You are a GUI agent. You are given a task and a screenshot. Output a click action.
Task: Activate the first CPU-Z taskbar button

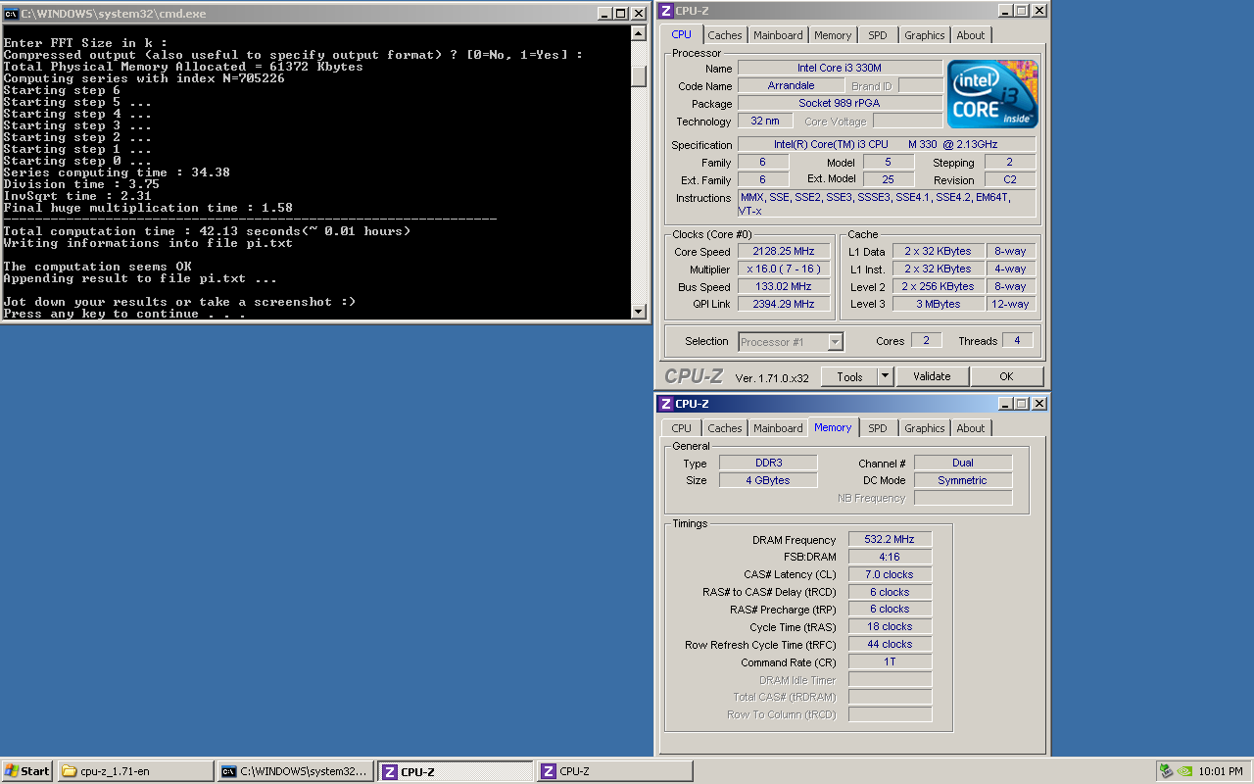click(456, 771)
